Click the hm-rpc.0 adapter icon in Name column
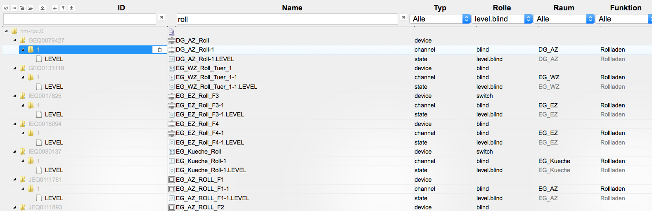The width and height of the screenshot is (652, 211). point(172,31)
